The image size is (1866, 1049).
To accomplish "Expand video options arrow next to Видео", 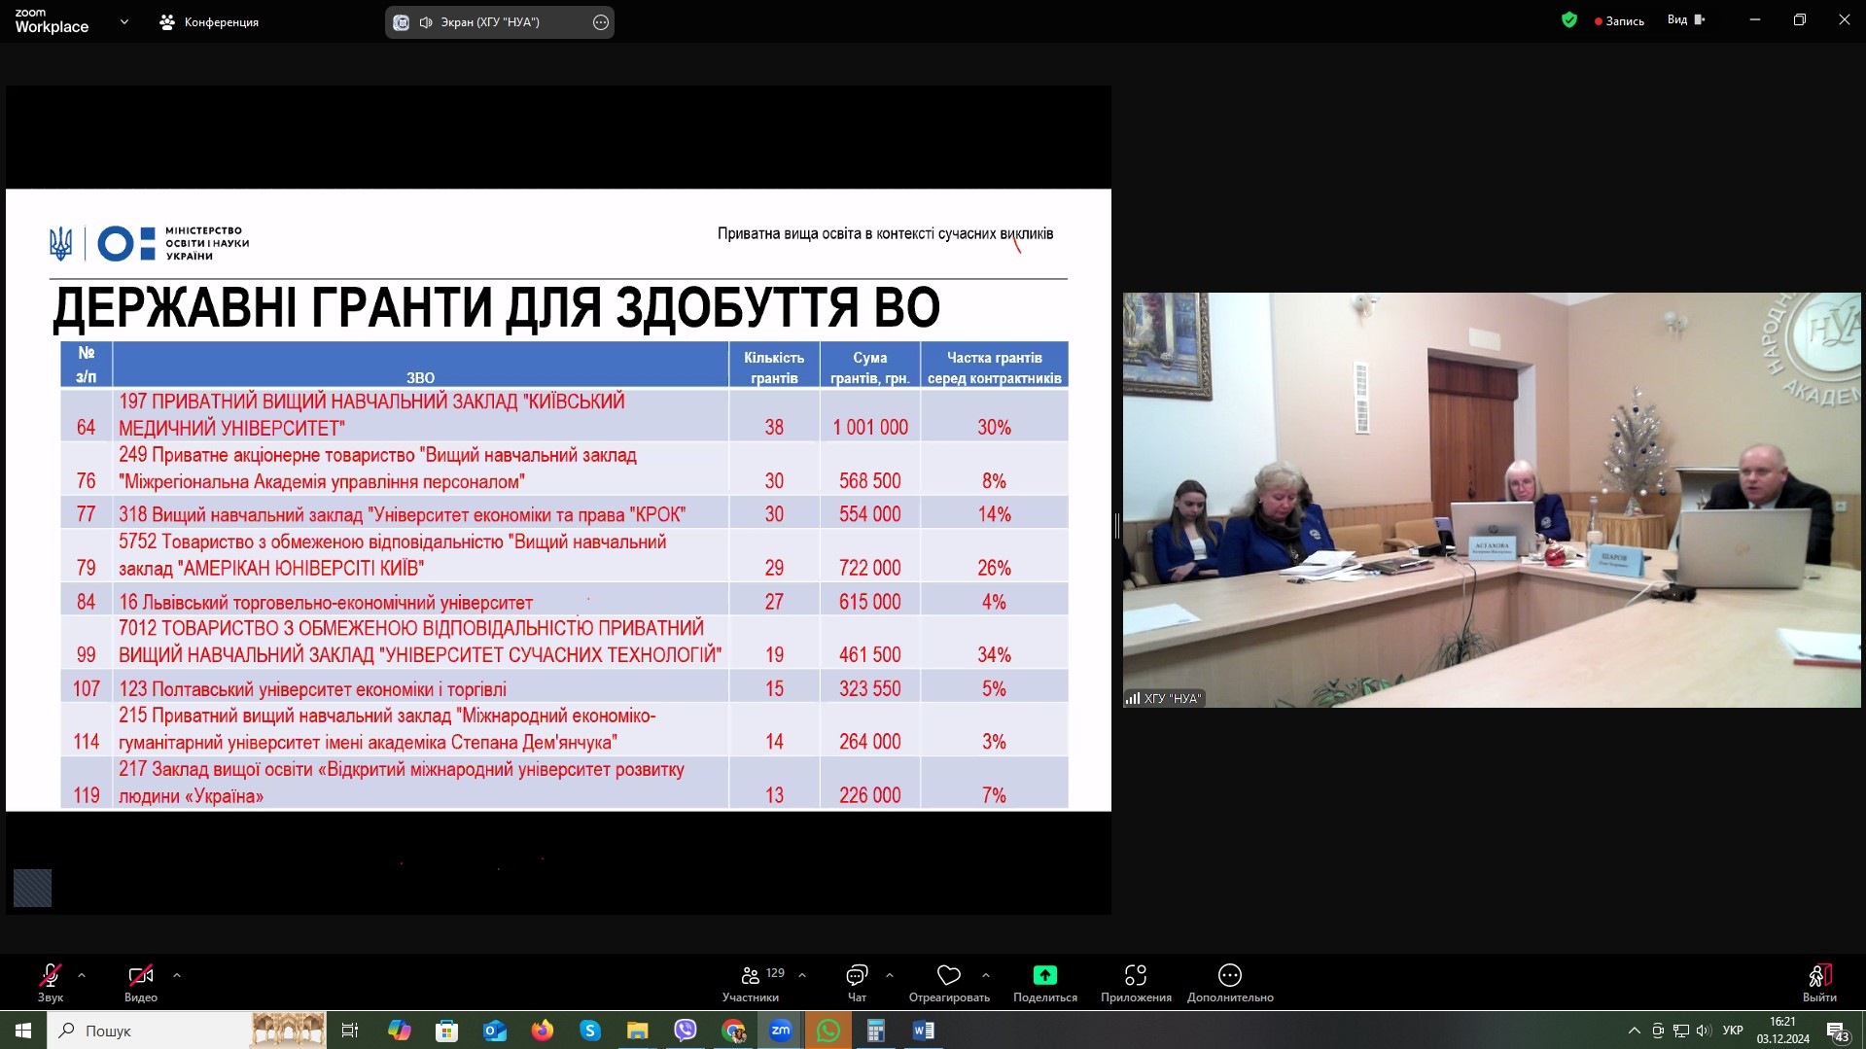I will coord(177,975).
